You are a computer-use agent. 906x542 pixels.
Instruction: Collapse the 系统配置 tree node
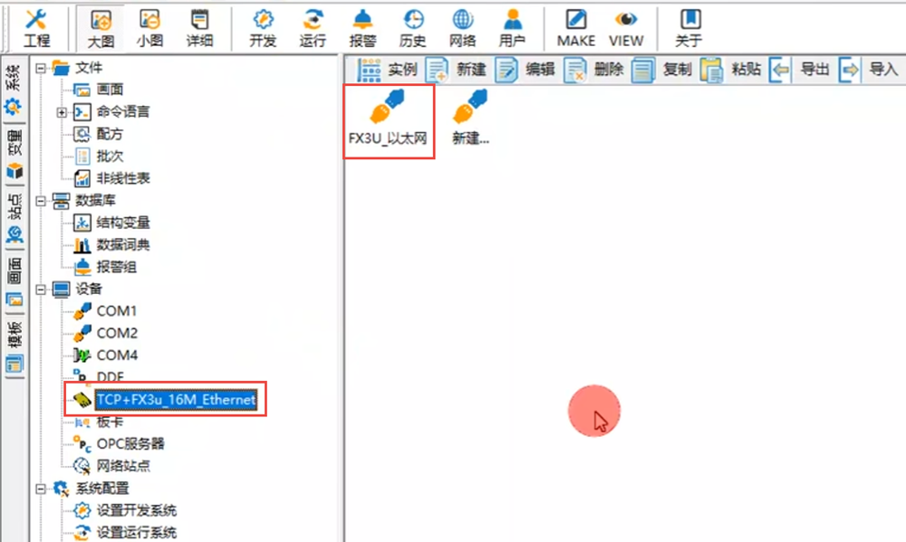point(41,489)
